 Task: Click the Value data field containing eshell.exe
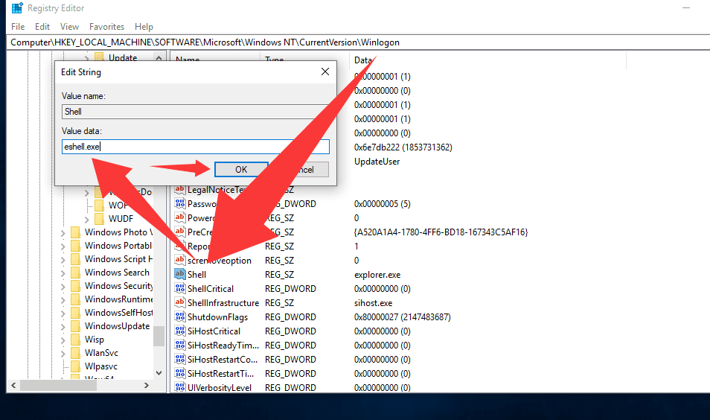(195, 147)
